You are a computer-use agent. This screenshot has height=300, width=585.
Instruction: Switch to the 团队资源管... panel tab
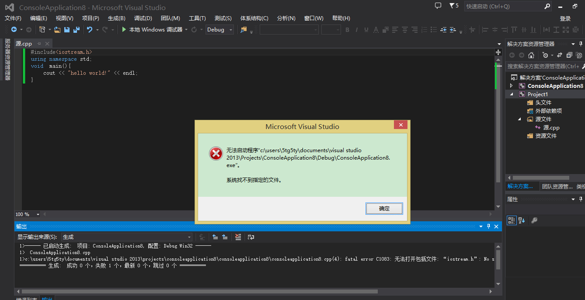(x=557, y=186)
